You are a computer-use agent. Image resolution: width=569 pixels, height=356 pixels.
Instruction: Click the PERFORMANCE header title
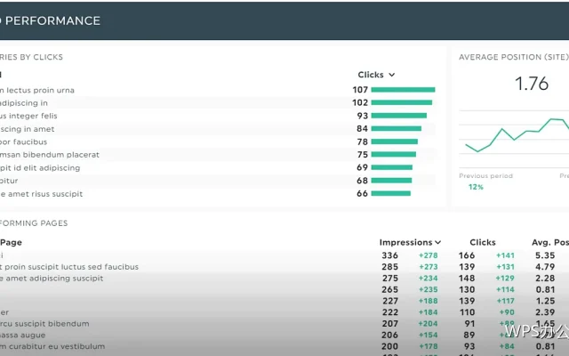pyautogui.click(x=52, y=20)
